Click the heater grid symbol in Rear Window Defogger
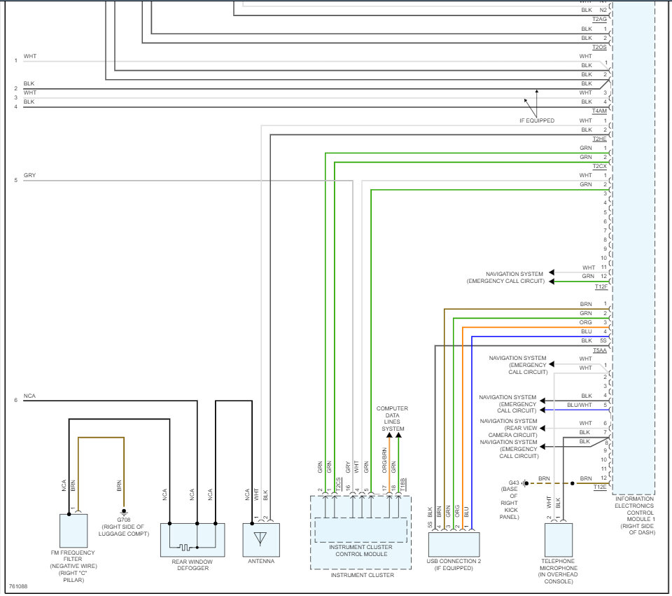 [184, 547]
